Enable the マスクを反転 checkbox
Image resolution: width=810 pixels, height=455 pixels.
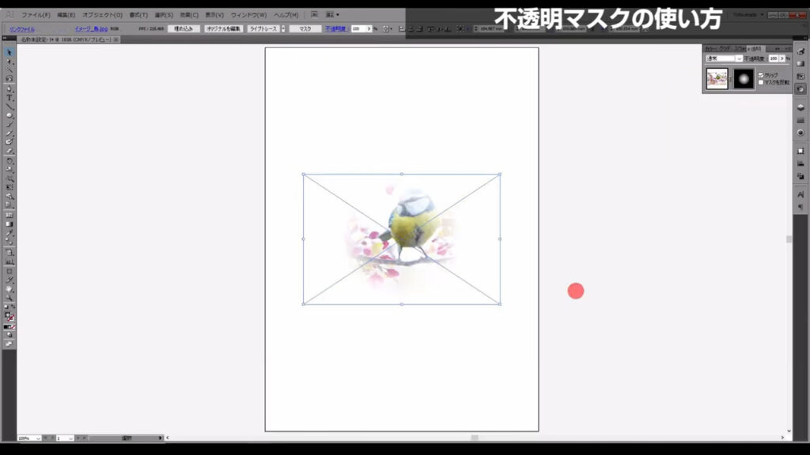pyautogui.click(x=761, y=82)
